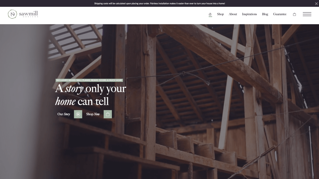Screen dimensions: 319x179
Task: Click the Reclaimed Wood green tag label
Action: tap(89, 80)
